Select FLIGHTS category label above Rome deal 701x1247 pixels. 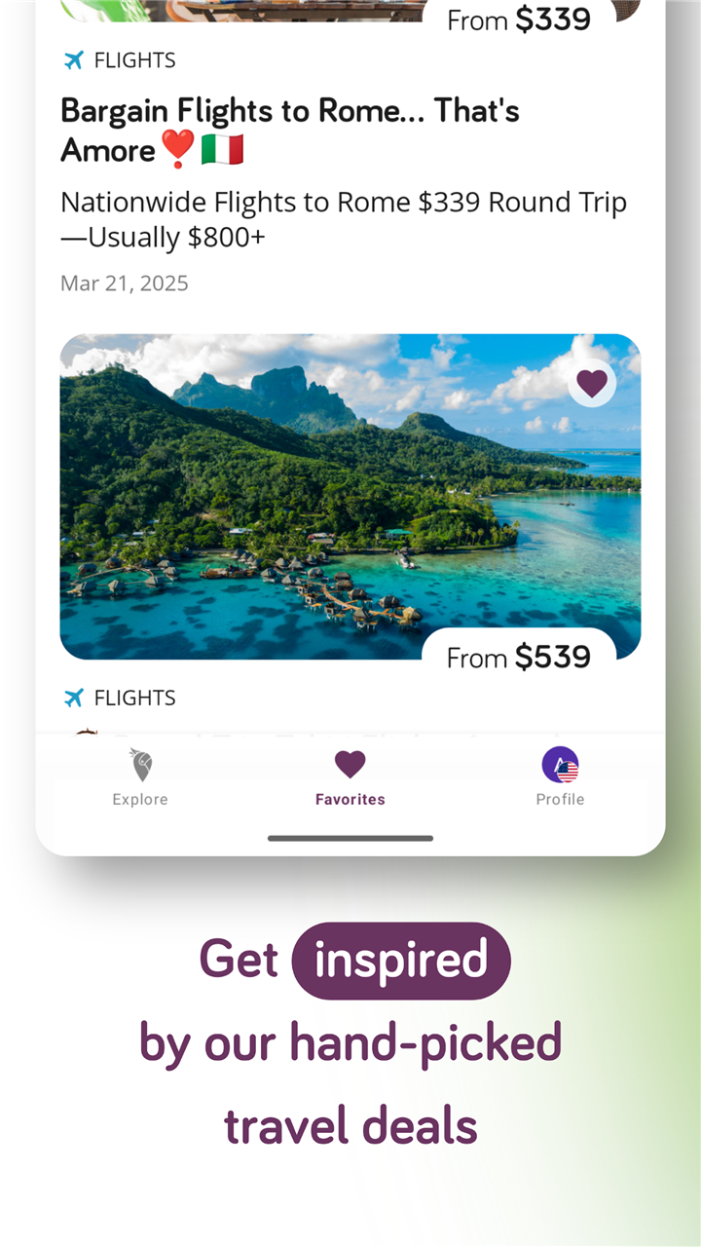(x=134, y=60)
